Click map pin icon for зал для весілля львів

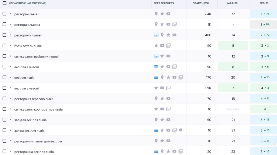[156, 120]
